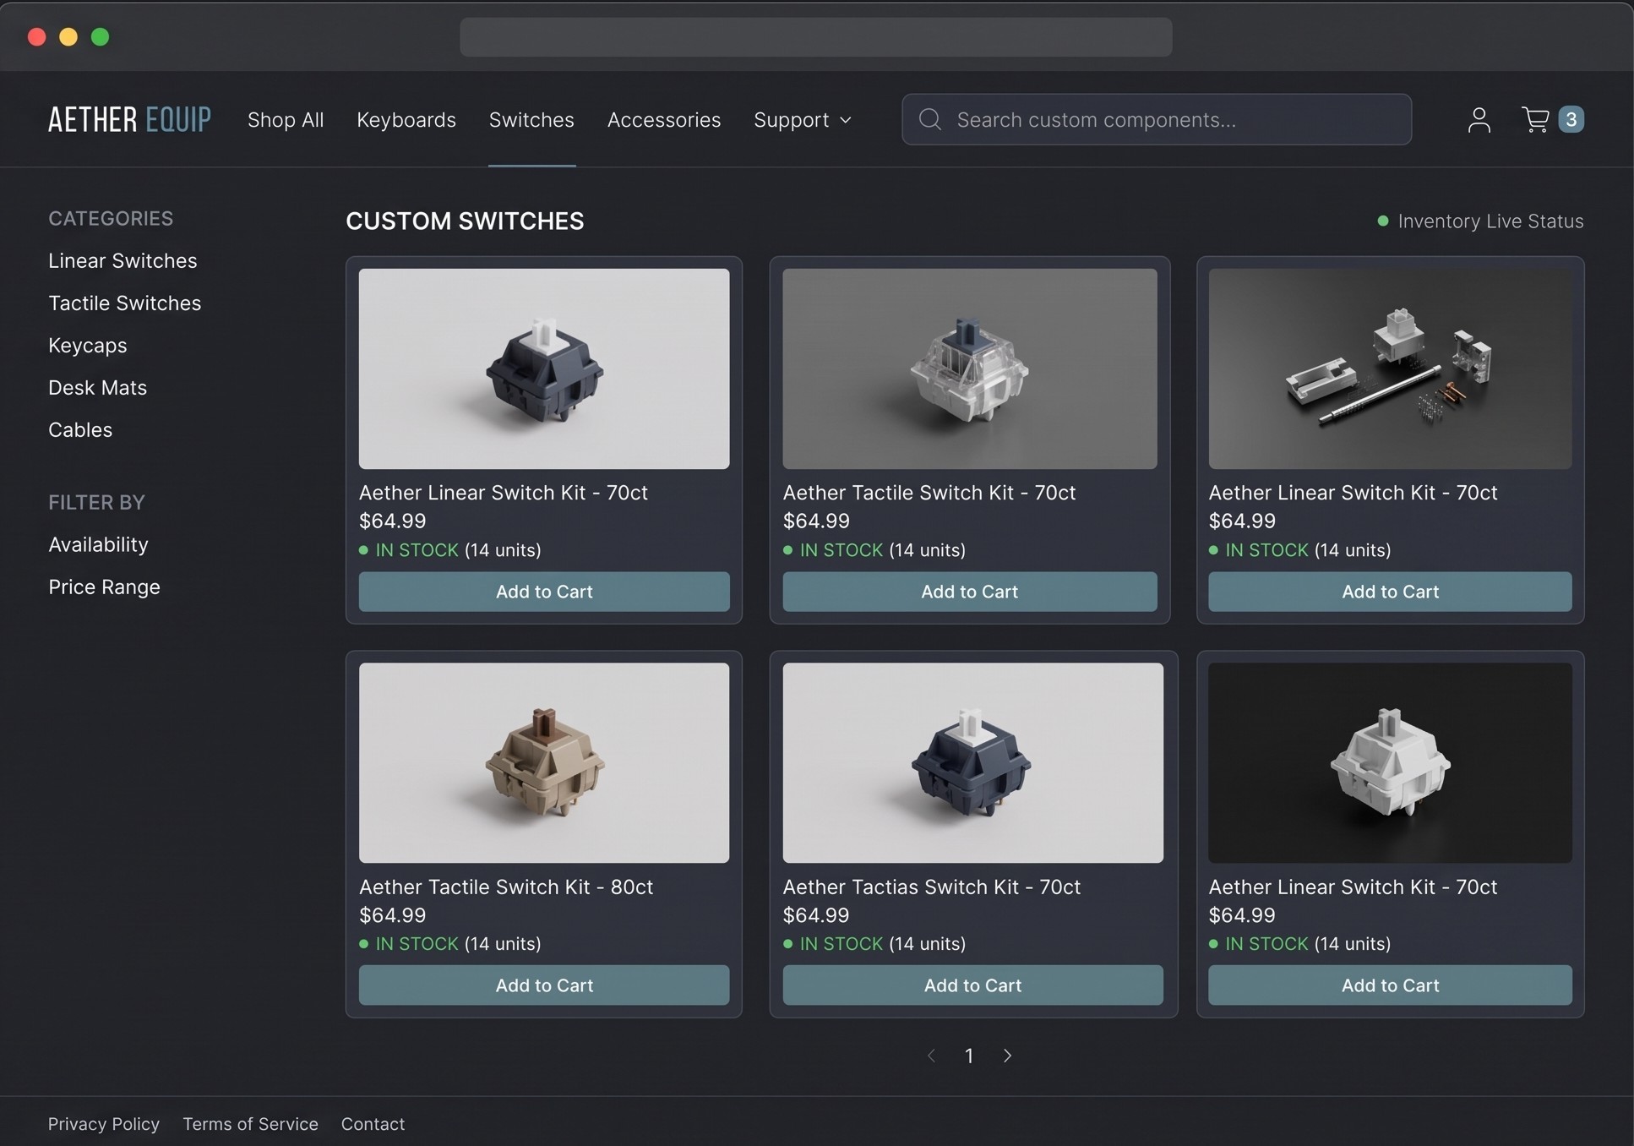The height and width of the screenshot is (1146, 1634).
Task: Open the user account icon
Action: pyautogui.click(x=1479, y=119)
